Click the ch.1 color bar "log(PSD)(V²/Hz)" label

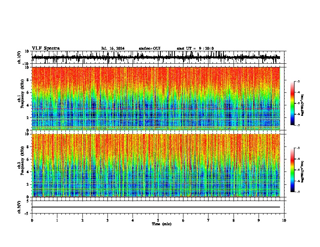coord(303,105)
